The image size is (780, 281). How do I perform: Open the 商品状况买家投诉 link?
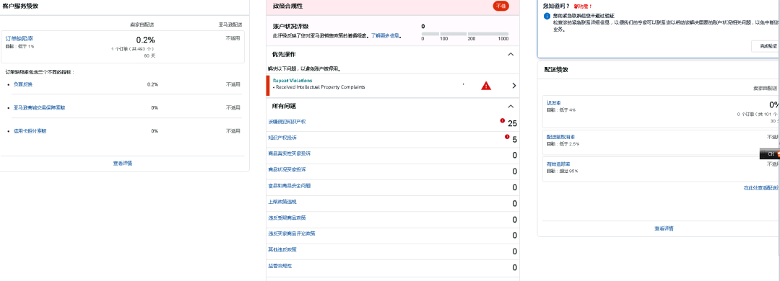[x=287, y=170]
